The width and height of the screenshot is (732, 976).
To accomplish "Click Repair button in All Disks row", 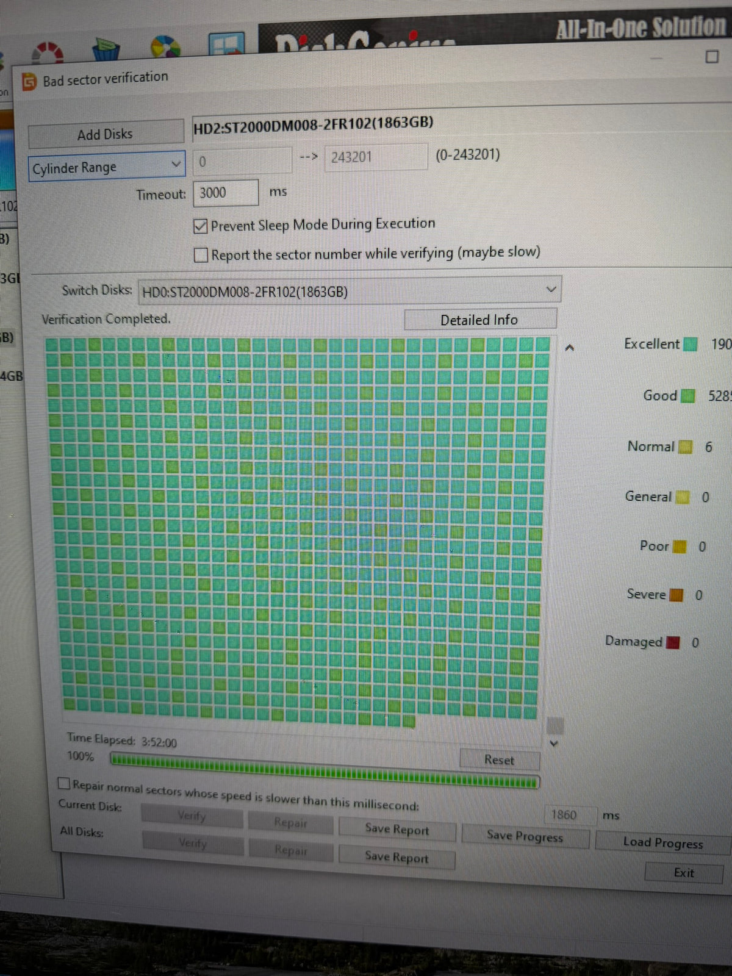I will click(291, 850).
